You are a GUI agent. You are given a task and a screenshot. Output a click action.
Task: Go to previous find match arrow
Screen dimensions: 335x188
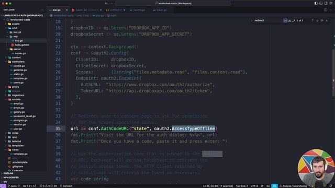pyautogui.click(x=312, y=20)
